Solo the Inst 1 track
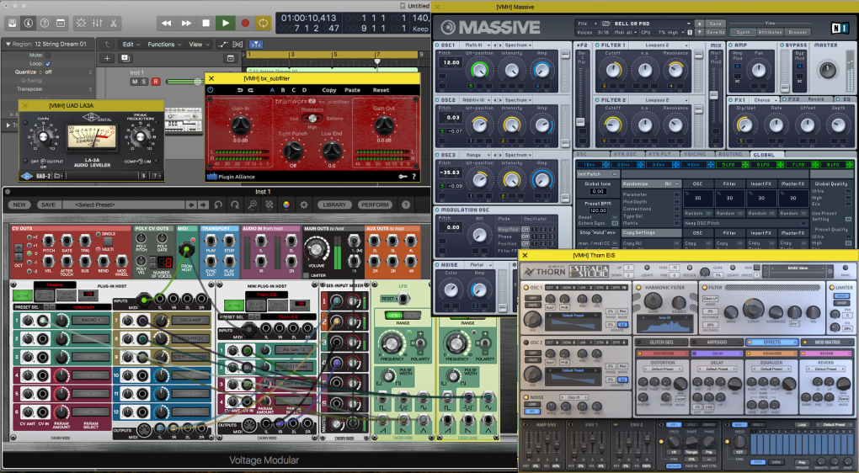859x473 pixels. tap(144, 82)
